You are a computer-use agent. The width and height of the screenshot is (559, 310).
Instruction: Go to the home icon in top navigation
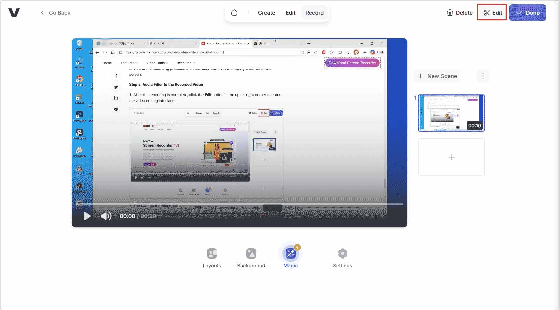click(x=234, y=13)
